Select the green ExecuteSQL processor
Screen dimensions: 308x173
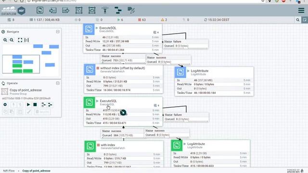coord(123,111)
